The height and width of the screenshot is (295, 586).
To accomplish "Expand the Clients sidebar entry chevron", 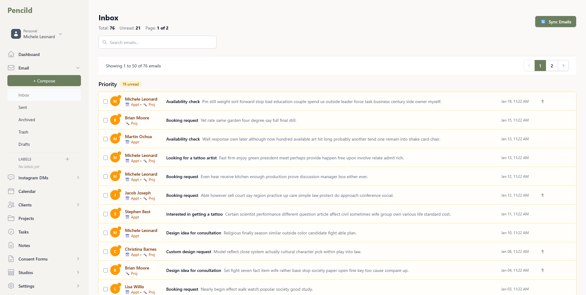I will pos(78,205).
